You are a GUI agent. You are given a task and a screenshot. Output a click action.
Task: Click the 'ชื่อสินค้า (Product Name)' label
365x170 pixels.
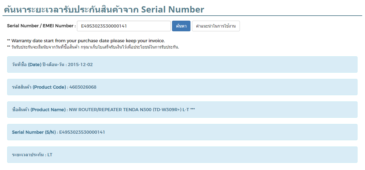click(39, 110)
